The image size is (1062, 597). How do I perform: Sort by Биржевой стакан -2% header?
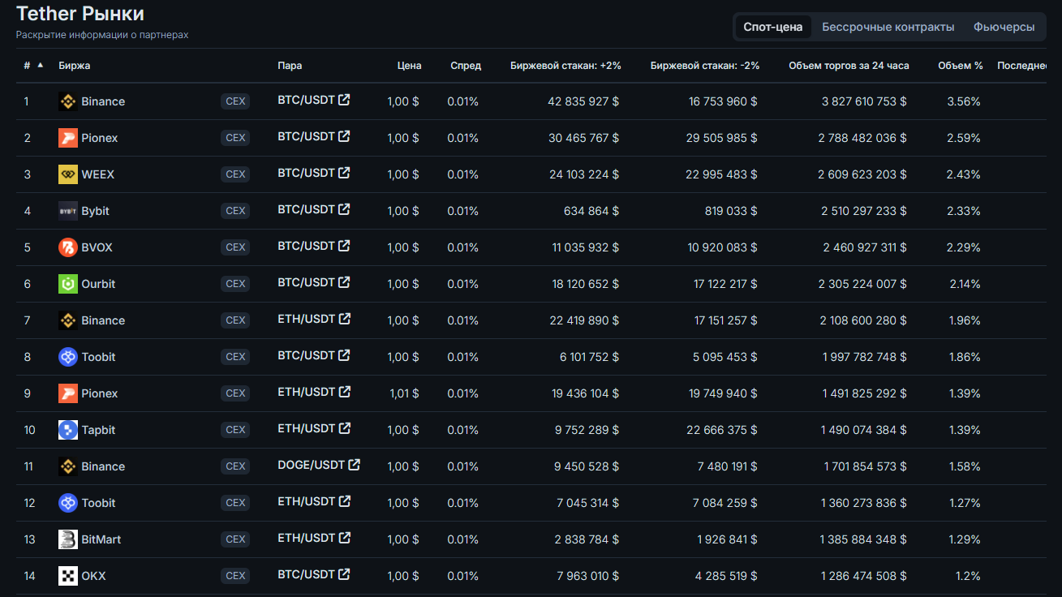(x=705, y=66)
